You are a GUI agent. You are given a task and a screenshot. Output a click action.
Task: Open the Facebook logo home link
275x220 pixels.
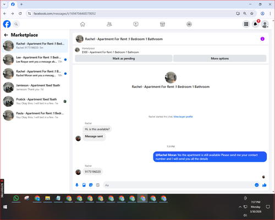[x=7, y=24]
